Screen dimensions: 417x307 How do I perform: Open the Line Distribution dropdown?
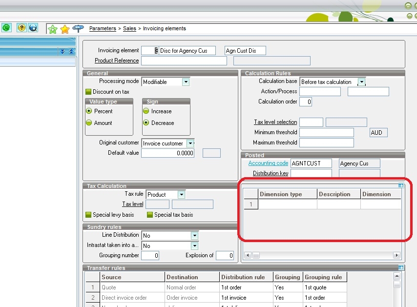(195, 236)
